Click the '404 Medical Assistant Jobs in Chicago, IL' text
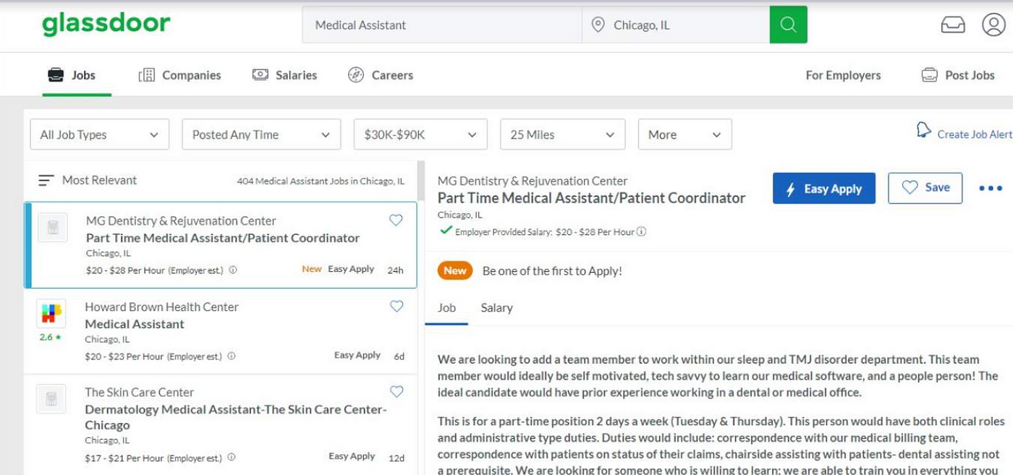This screenshot has width=1013, height=475. click(321, 181)
